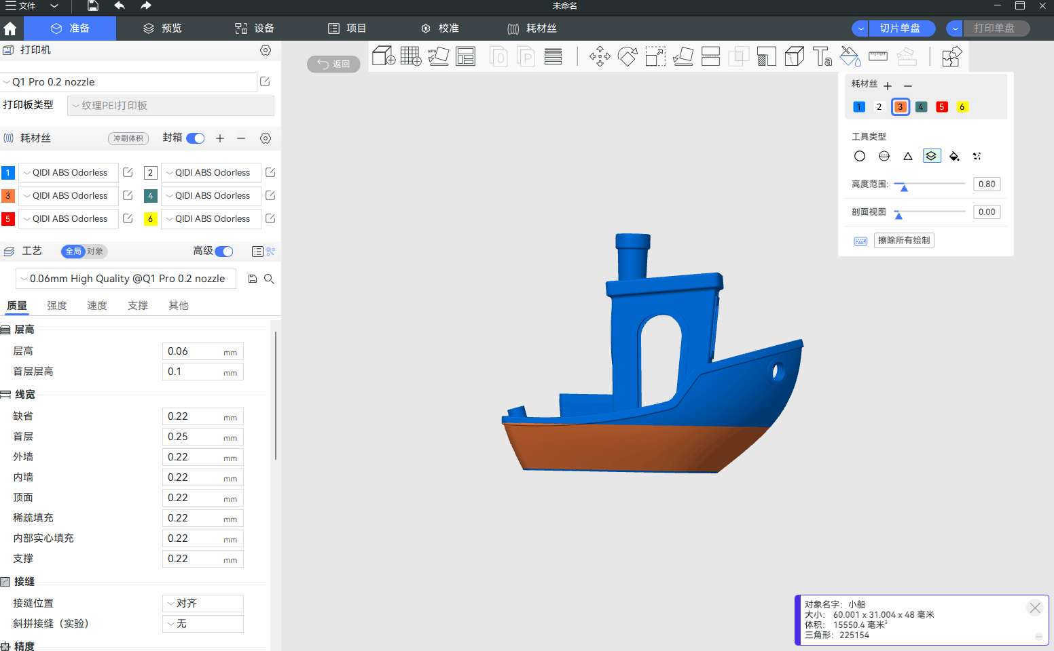
Task: Click the 擦除所有绘制 erase all painting button
Action: pos(903,240)
